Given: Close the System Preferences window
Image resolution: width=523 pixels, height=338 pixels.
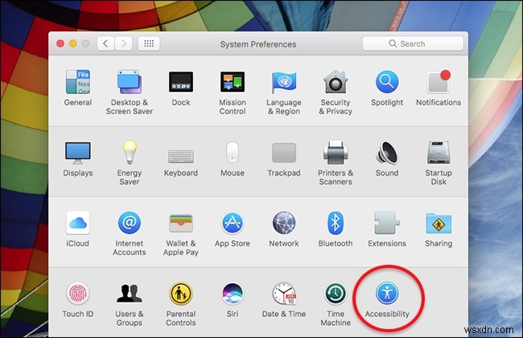Looking at the screenshot, I should click(x=60, y=43).
